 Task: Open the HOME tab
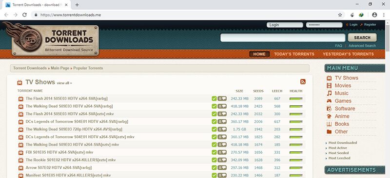259,54
